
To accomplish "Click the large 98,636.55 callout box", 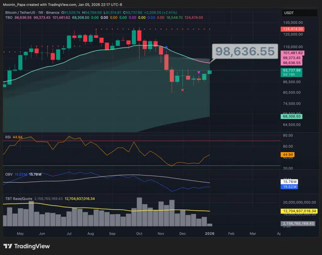I will (245, 51).
